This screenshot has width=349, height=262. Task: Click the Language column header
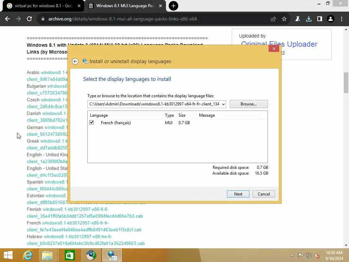[99, 115]
